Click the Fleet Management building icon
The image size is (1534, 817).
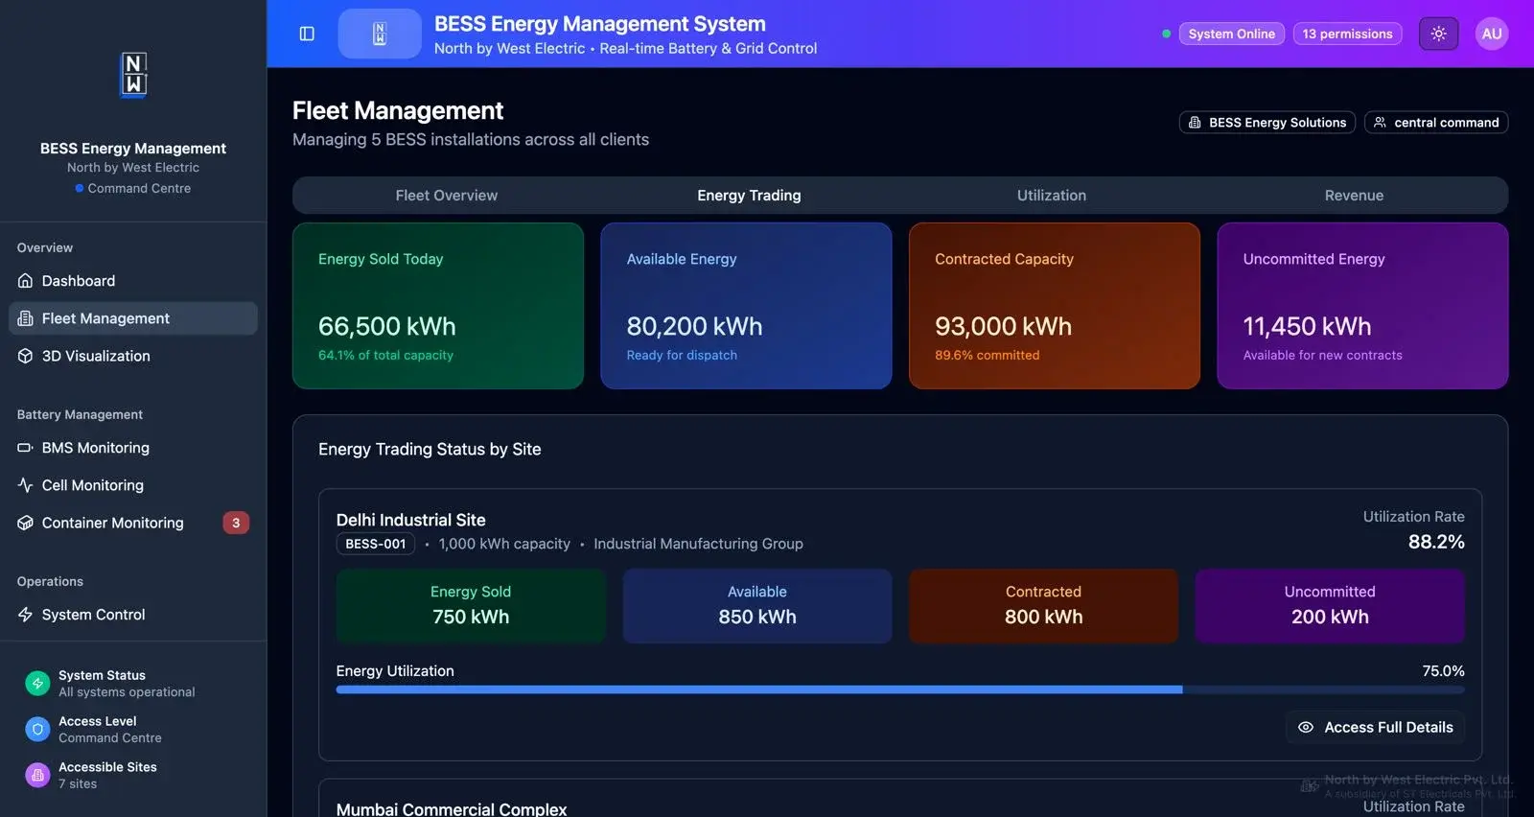[x=26, y=318]
